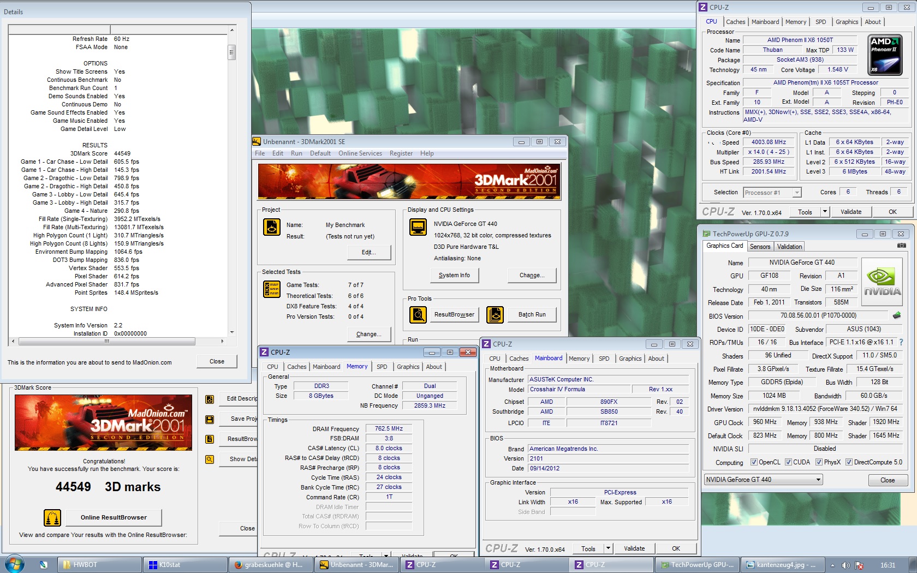
Task: Click Close button in GPU-Z window
Action: pyautogui.click(x=888, y=480)
